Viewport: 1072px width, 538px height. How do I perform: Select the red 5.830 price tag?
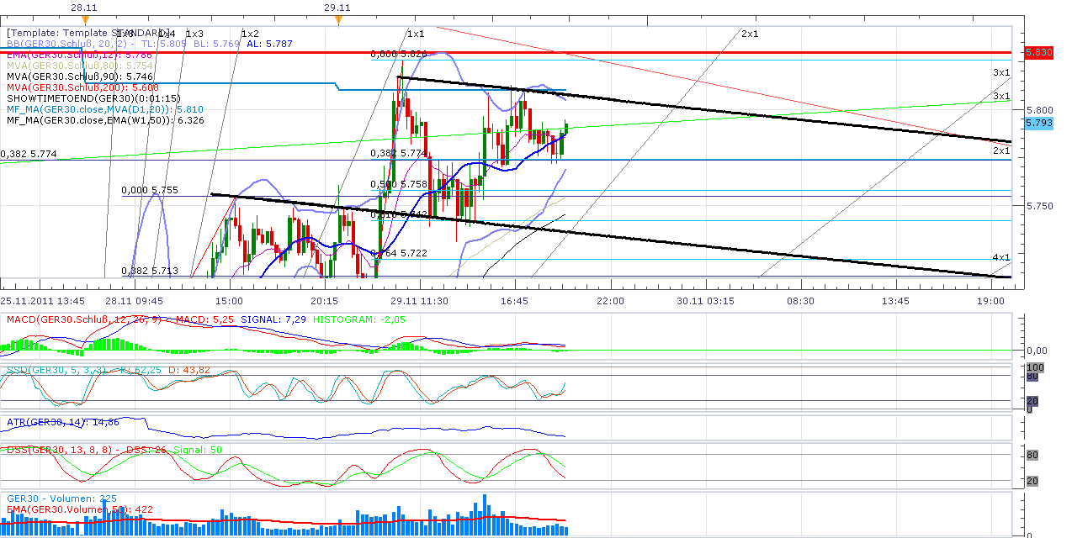tap(1038, 52)
